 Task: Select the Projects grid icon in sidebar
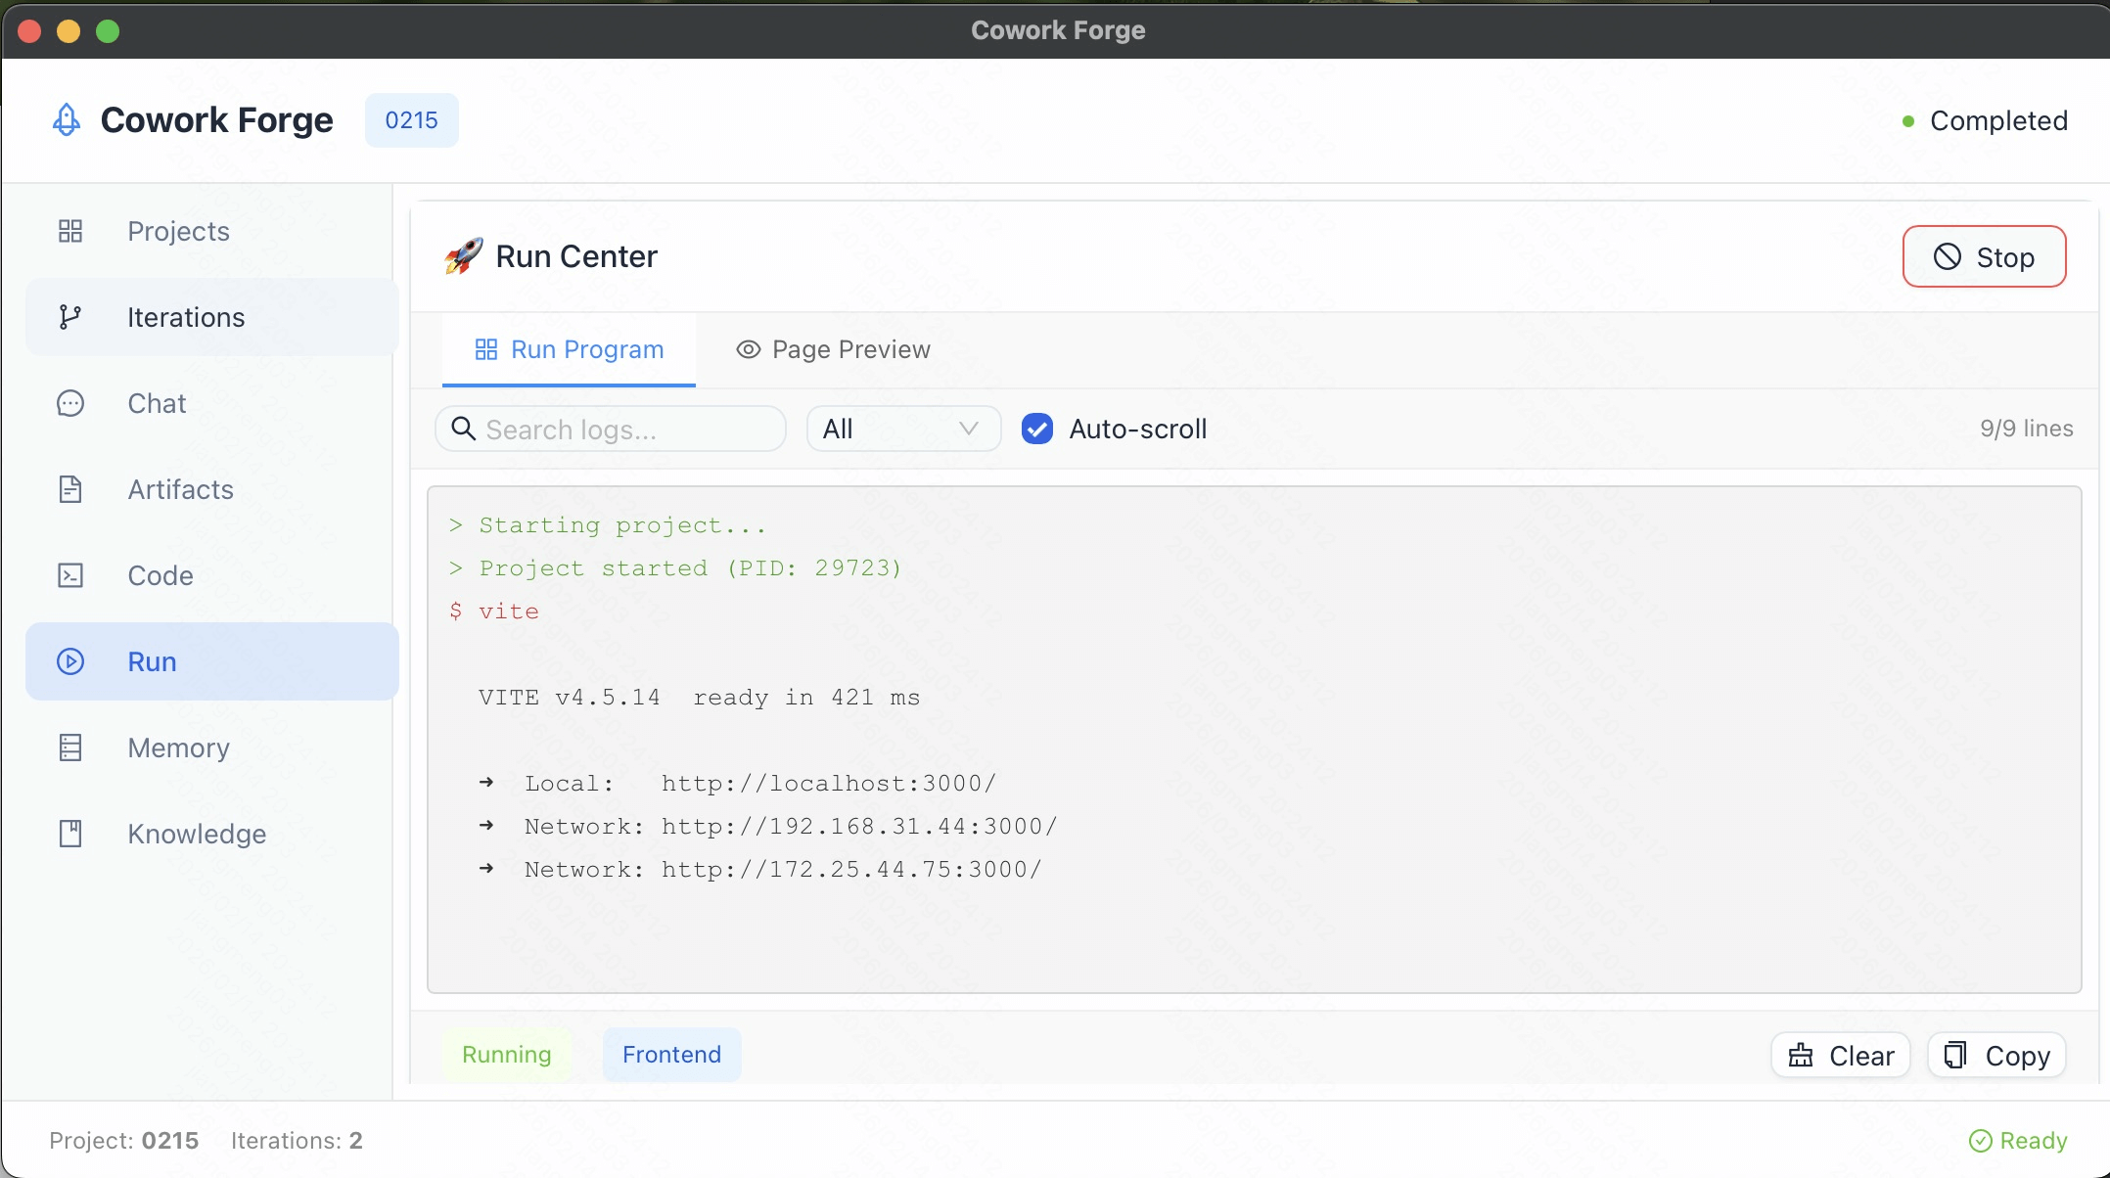tap(70, 231)
